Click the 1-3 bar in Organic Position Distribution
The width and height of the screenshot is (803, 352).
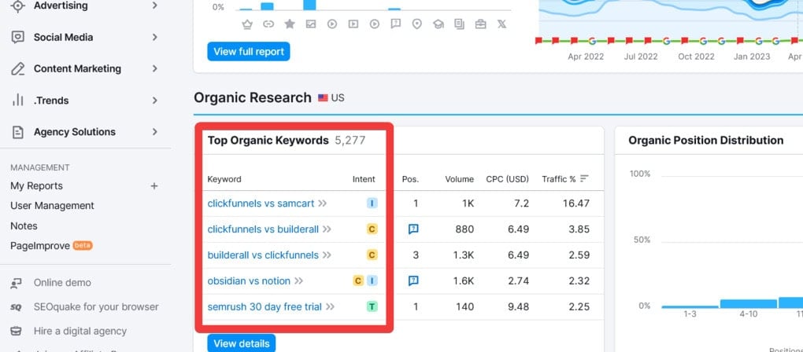point(690,307)
